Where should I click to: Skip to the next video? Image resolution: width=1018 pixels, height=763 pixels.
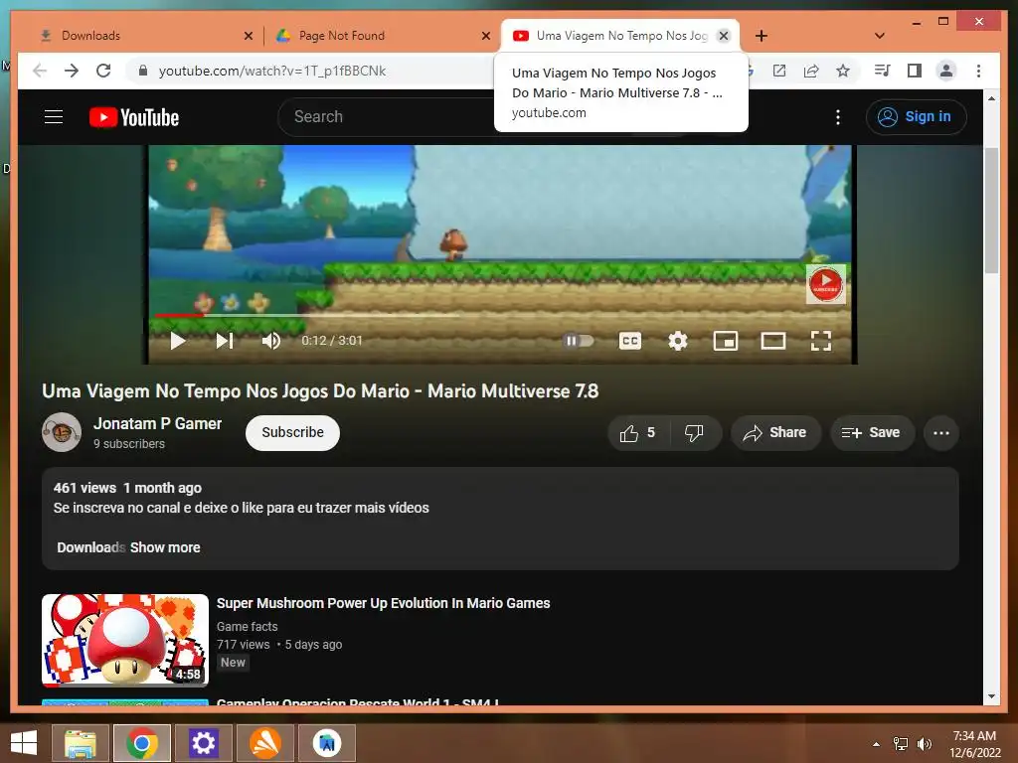click(x=224, y=340)
